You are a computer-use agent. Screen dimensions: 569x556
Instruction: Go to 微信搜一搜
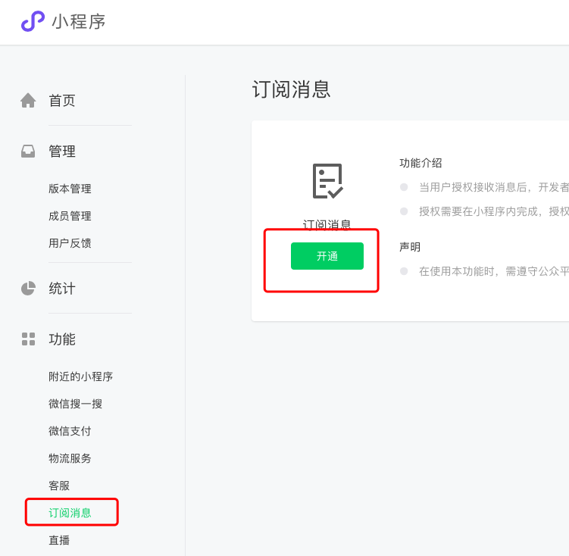76,404
